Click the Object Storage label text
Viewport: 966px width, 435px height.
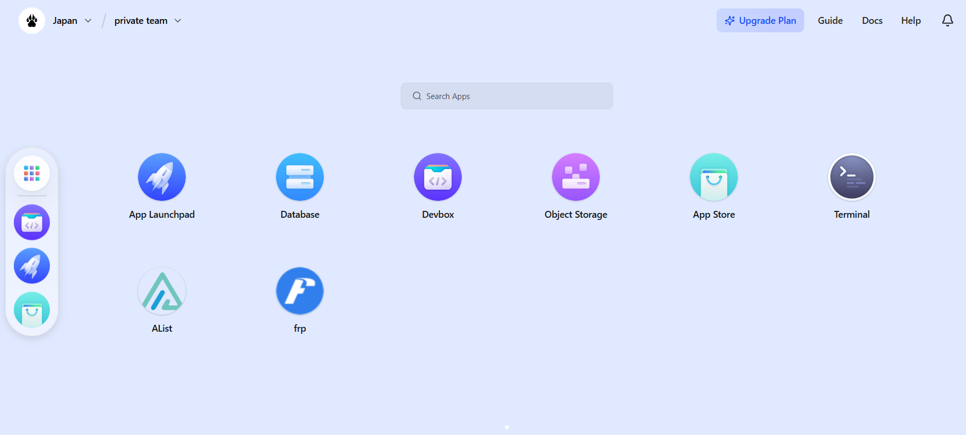click(x=576, y=215)
